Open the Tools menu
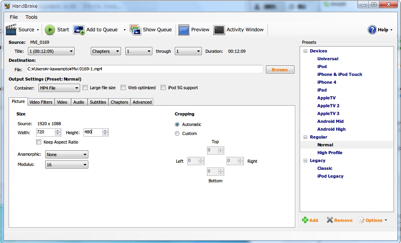 coord(31,17)
